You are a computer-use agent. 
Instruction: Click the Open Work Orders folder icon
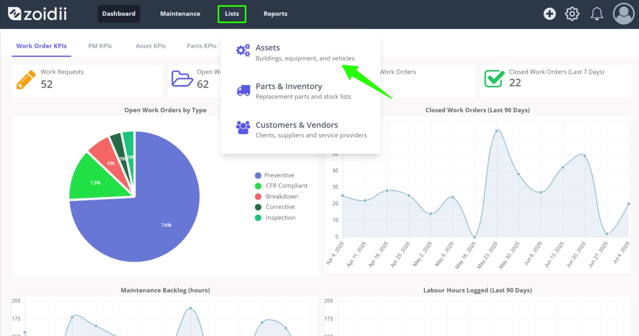pyautogui.click(x=182, y=79)
